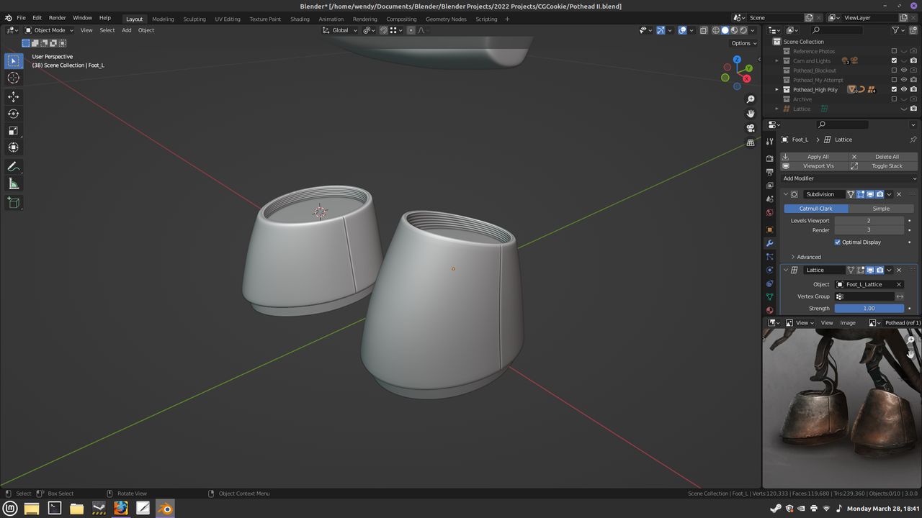Select the Rotate tool in toolbar
This screenshot has height=518, width=922.
13,114
